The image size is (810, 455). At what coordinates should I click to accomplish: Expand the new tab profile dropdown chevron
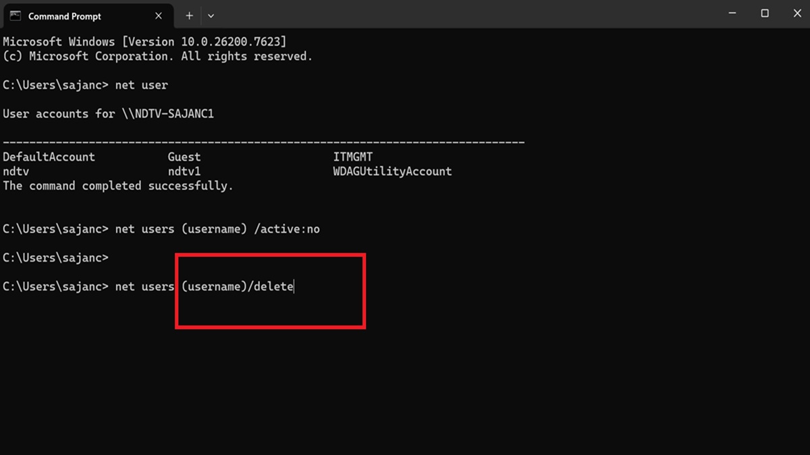click(211, 16)
